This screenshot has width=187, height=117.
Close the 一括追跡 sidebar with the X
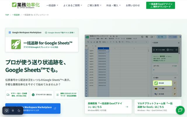179,43
